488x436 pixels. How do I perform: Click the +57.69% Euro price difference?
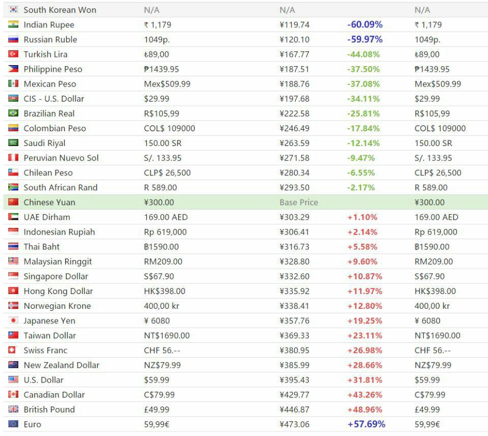(366, 424)
